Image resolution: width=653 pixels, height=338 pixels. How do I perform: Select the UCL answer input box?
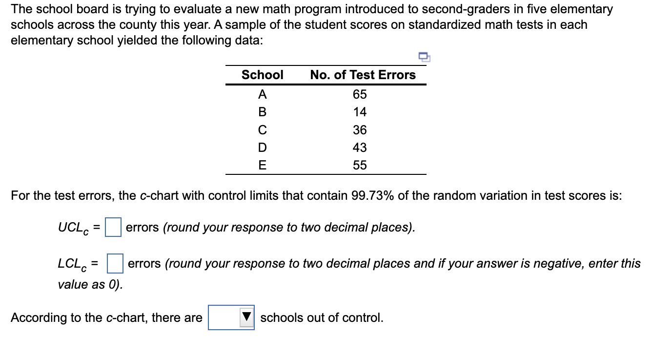(113, 228)
